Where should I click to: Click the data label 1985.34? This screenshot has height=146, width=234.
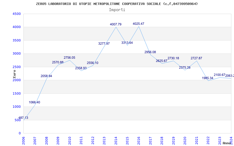208,78
